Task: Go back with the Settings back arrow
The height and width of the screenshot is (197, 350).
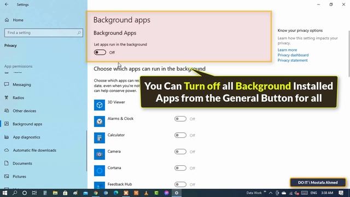Action: point(7,4)
